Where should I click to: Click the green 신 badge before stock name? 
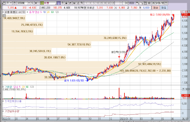[x=42, y=3]
